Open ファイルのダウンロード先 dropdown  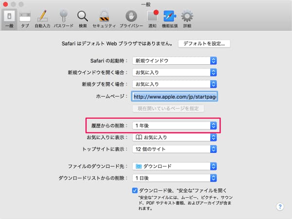175,166
